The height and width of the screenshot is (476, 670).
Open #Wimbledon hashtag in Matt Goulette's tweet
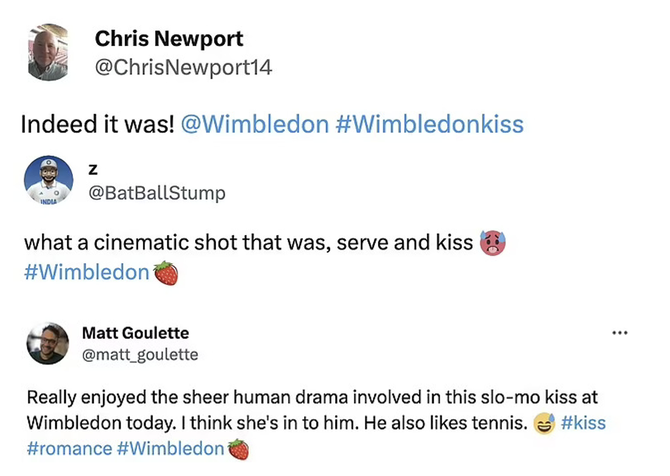[x=171, y=449]
